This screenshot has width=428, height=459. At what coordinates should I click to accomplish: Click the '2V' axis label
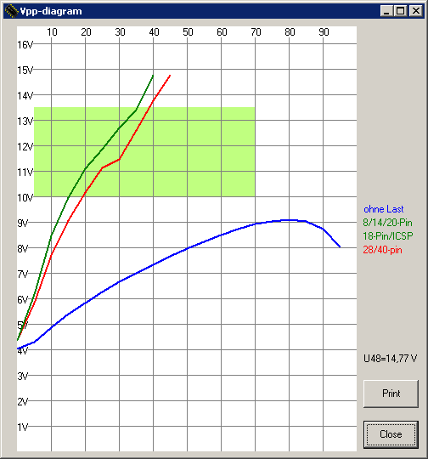(x=23, y=401)
